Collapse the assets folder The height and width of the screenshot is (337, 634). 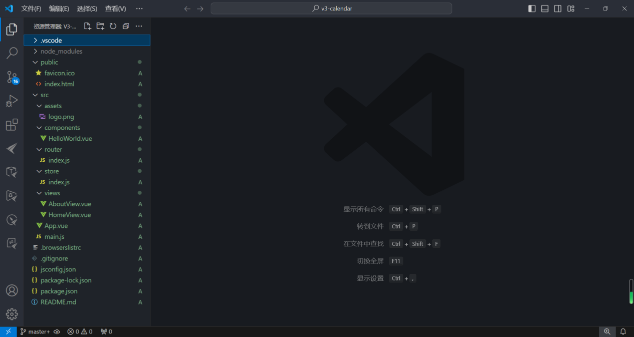87,106
